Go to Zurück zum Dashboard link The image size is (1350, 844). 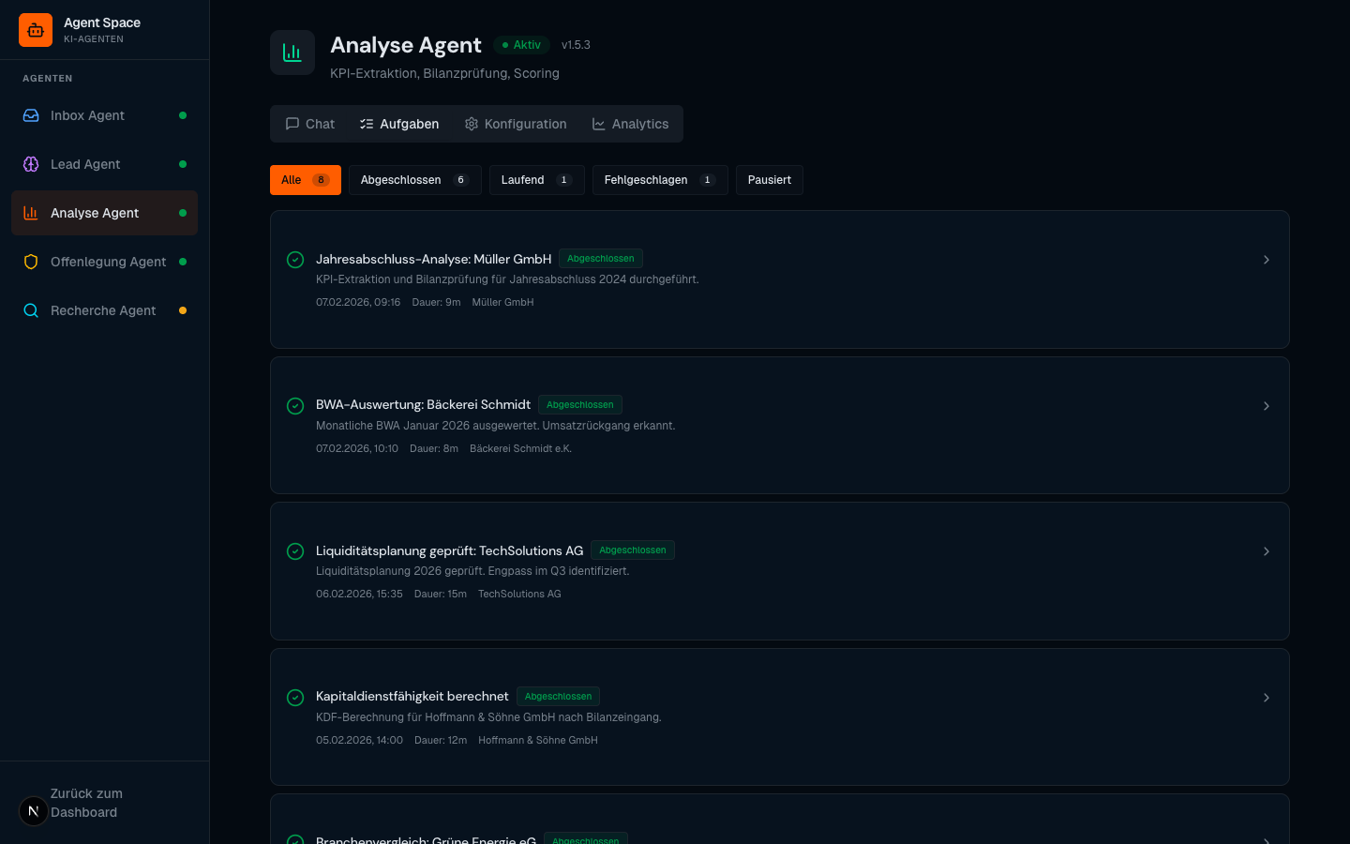86,803
